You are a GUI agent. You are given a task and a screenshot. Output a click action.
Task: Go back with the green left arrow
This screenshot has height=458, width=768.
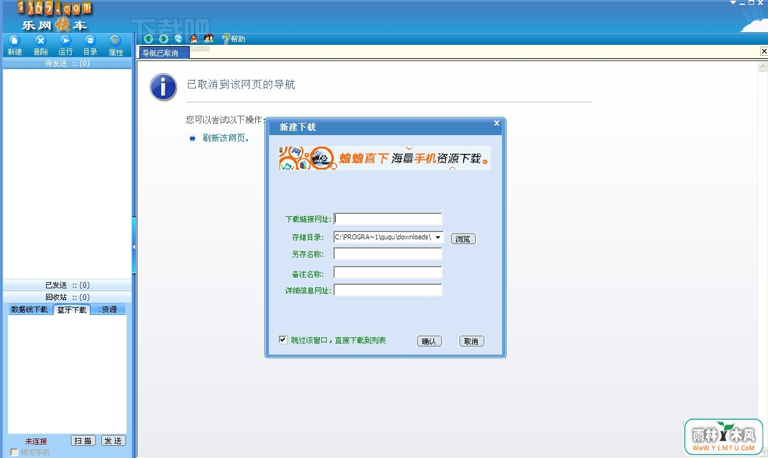(149, 39)
